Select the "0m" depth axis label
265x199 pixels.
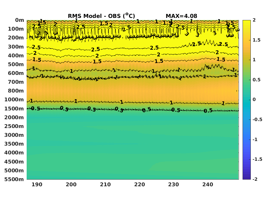(20, 20)
